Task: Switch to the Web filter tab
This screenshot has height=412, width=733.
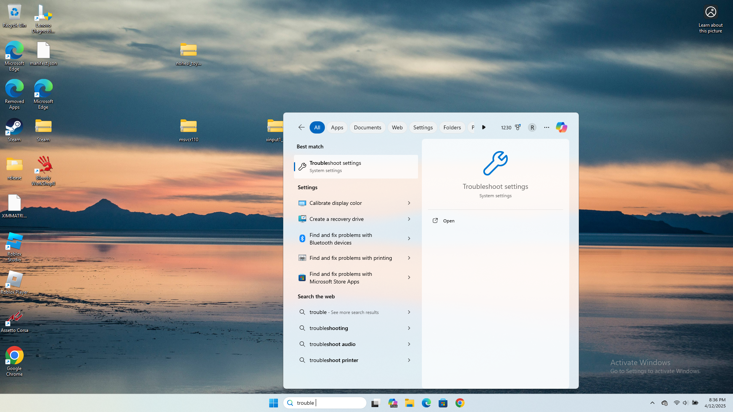Action: click(397, 127)
